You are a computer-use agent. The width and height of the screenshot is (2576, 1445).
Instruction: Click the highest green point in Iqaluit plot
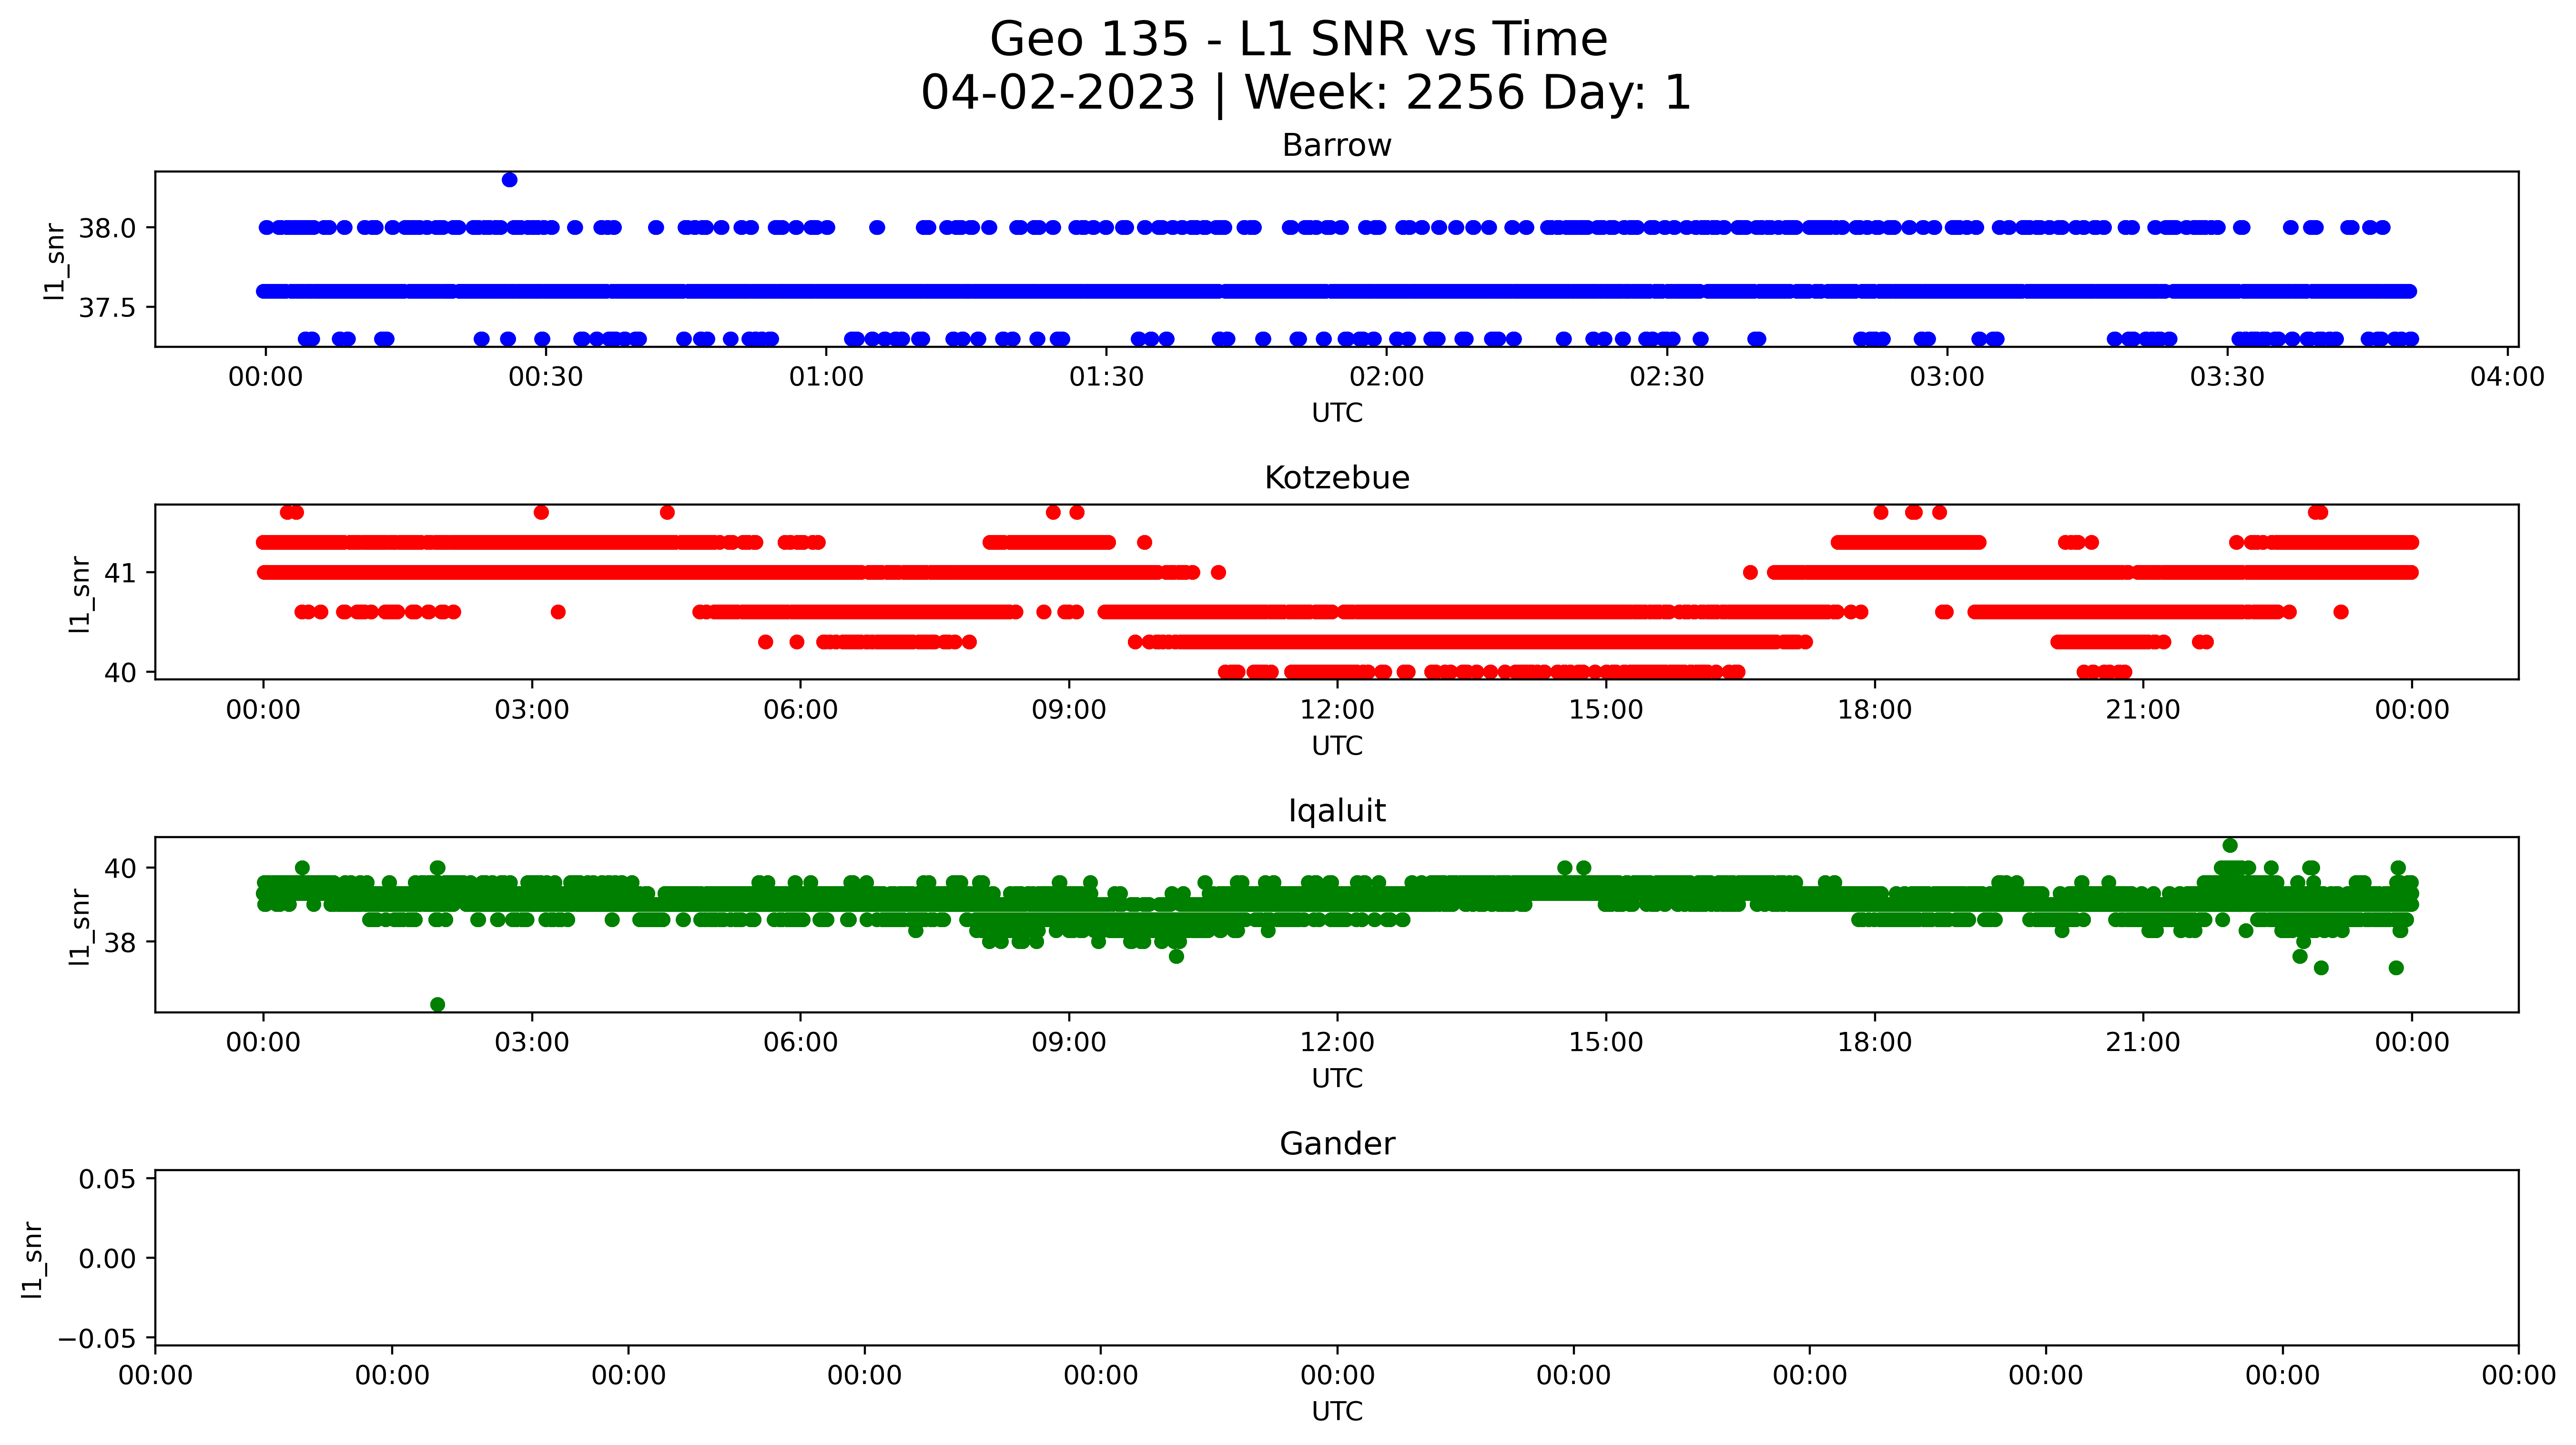click(2230, 845)
